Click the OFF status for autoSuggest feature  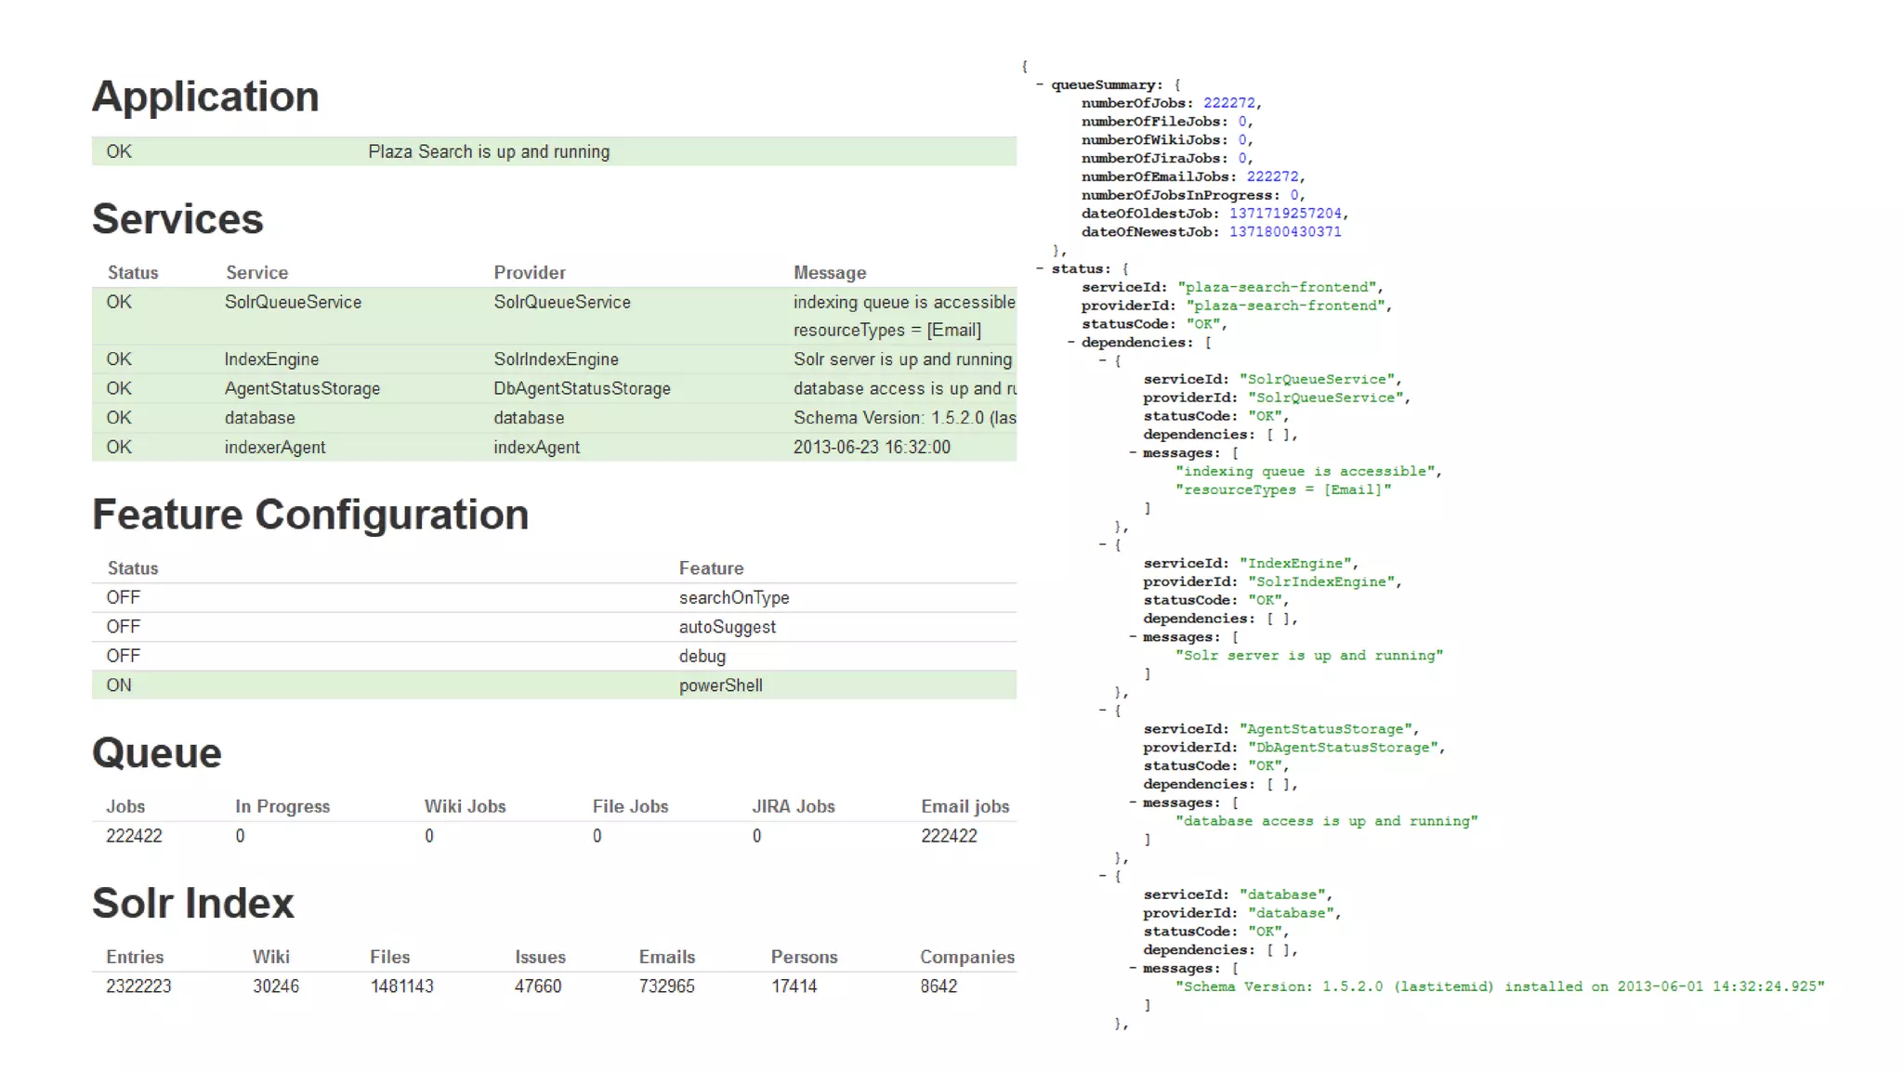click(123, 627)
